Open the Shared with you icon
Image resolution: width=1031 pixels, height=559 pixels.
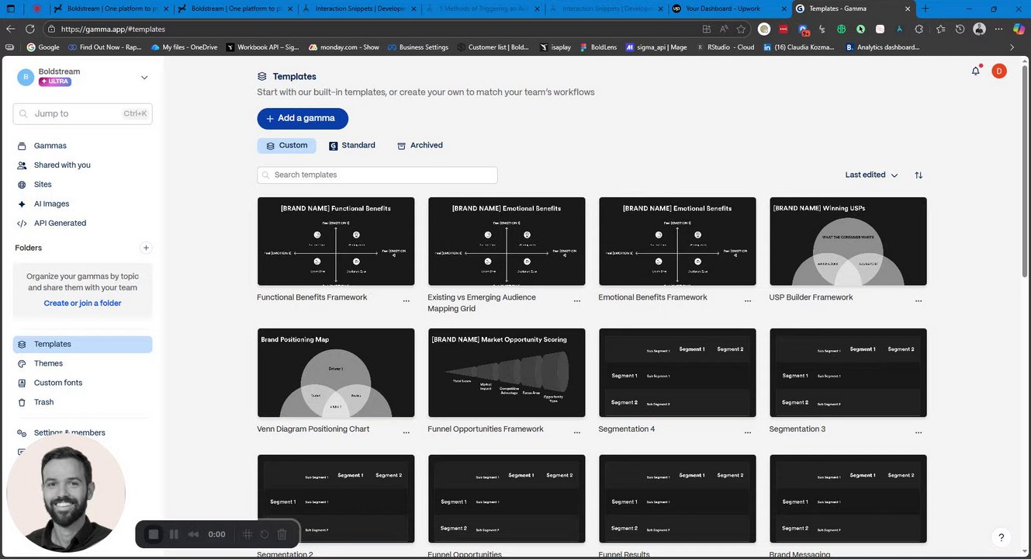22,165
